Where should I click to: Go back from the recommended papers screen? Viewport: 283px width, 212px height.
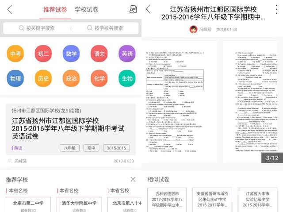click(10, 9)
